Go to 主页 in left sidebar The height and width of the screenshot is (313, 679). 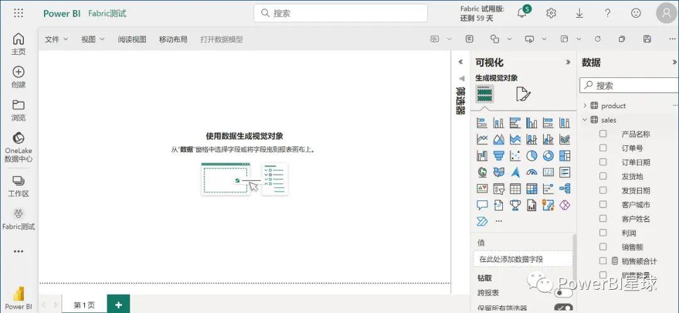pyautogui.click(x=18, y=44)
